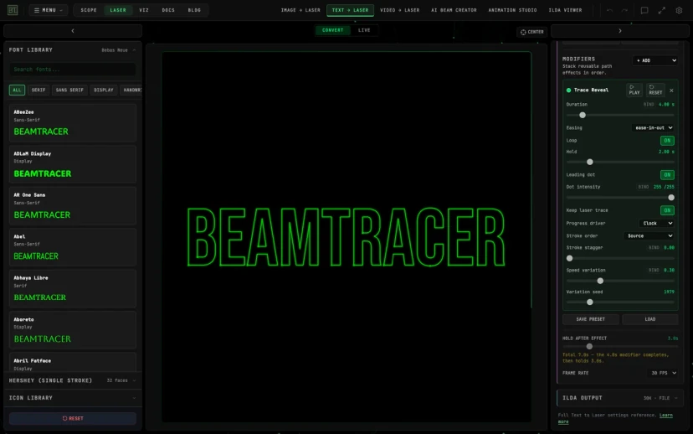Screen dimensions: 693x434
Task: Filter fonts by Sans Serif
Action: 69,90
